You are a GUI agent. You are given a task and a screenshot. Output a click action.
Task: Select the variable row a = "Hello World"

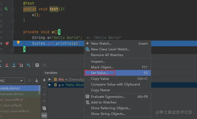(x=66, y=85)
